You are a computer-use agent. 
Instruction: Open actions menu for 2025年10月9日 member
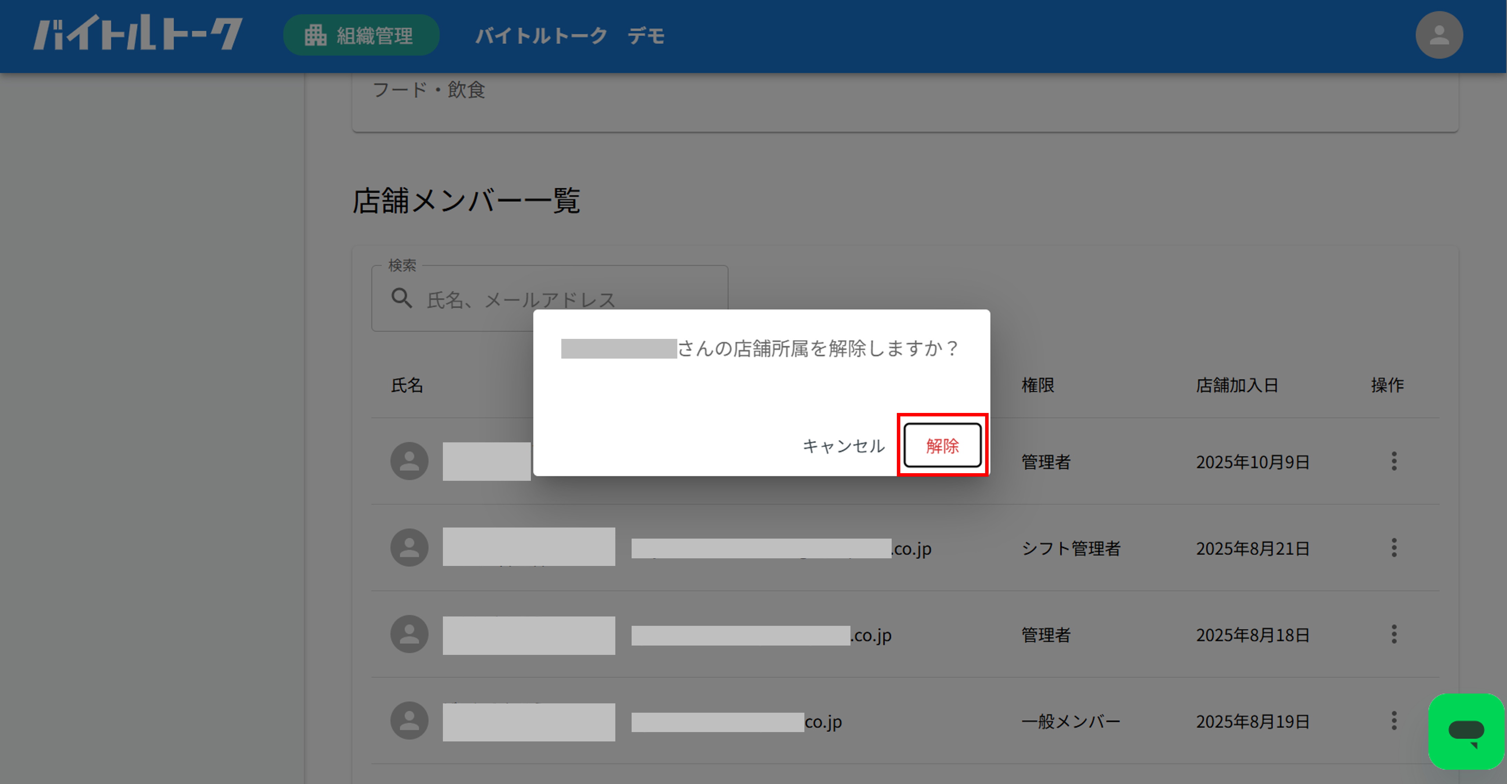tap(1394, 461)
